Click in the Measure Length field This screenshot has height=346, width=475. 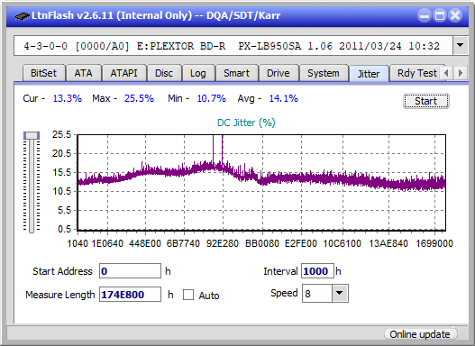tap(131, 295)
